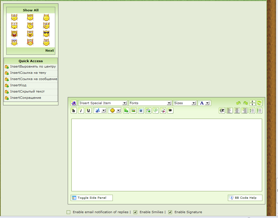278x218 pixels.
Task: Open BB Code Help
Action: [x=245, y=198]
